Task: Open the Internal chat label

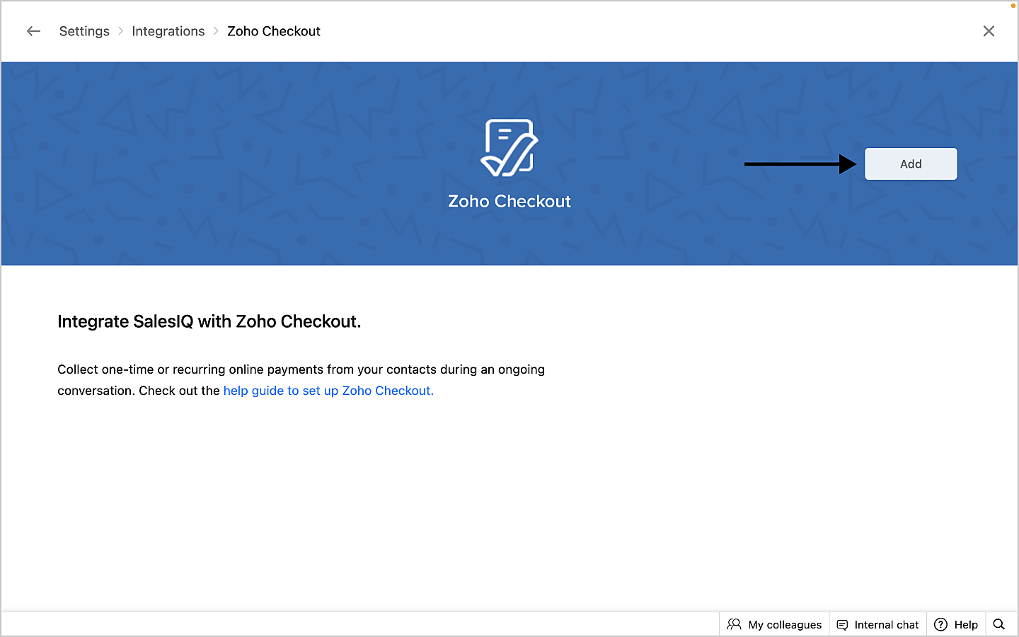Action: click(886, 625)
